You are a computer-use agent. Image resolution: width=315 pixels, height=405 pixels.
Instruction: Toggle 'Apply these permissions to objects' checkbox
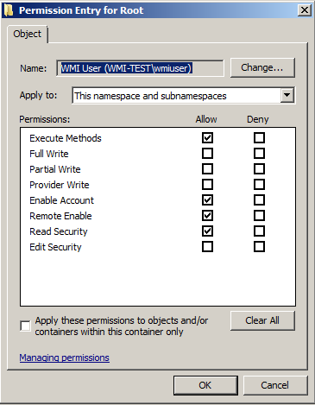pos(25,326)
